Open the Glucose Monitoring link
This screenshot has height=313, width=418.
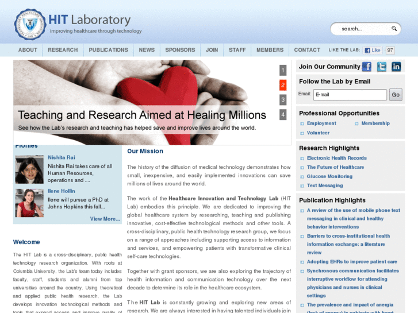[x=329, y=176]
